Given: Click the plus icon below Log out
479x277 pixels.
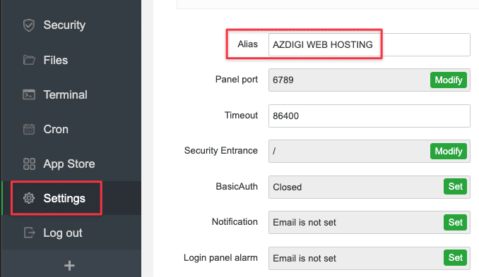Looking at the screenshot, I should point(69,266).
